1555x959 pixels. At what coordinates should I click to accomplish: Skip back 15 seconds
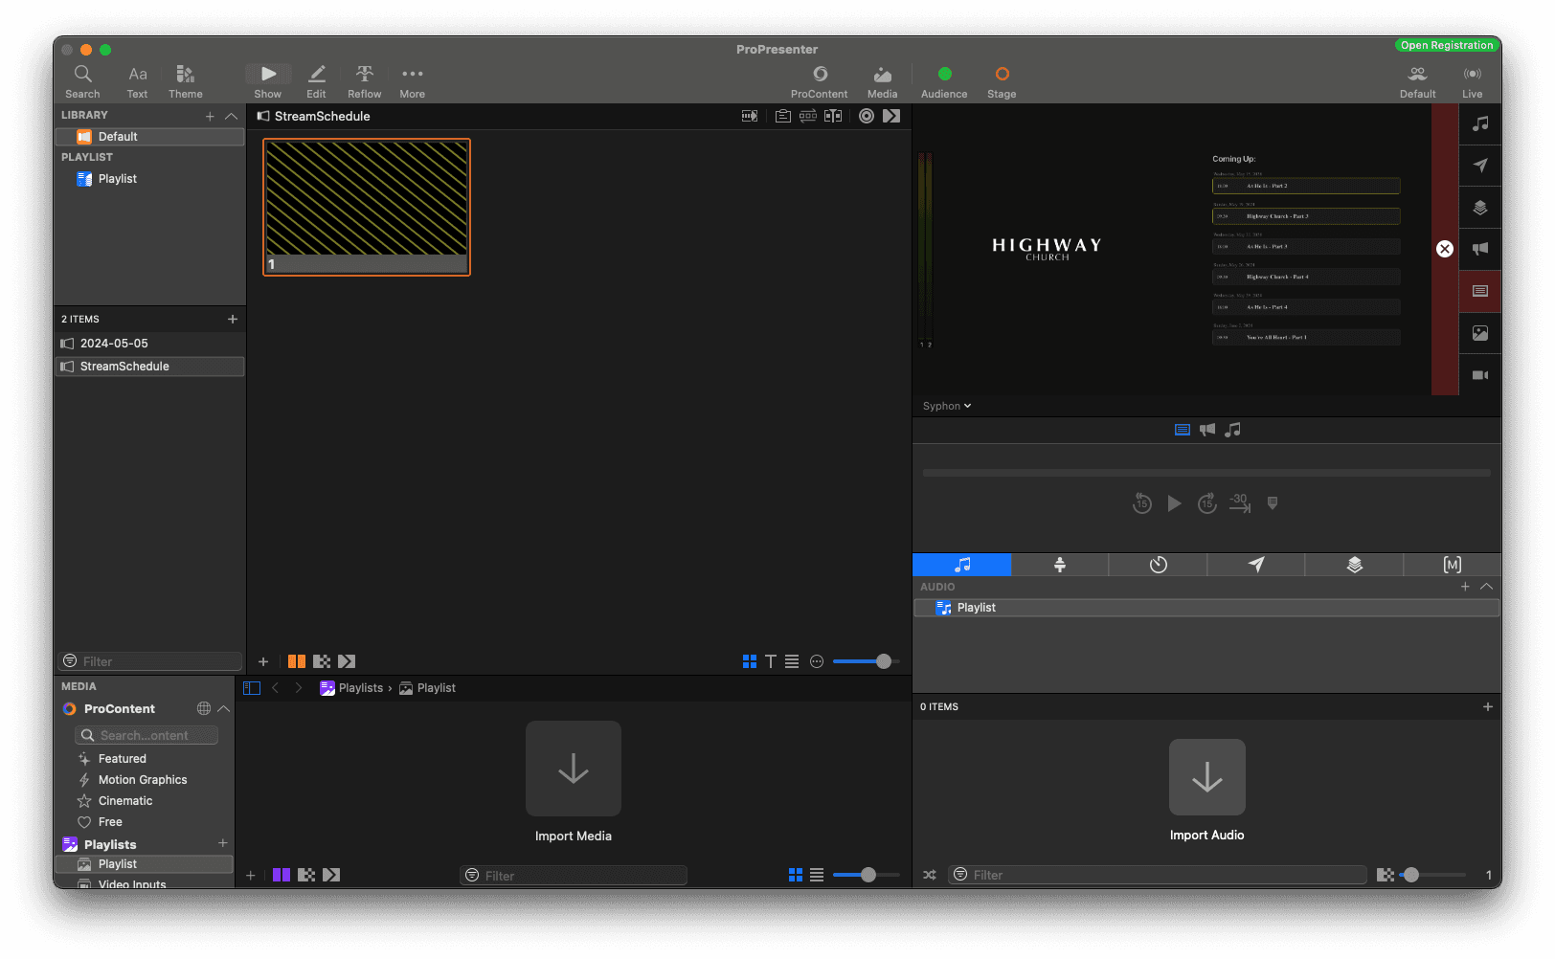(x=1142, y=503)
